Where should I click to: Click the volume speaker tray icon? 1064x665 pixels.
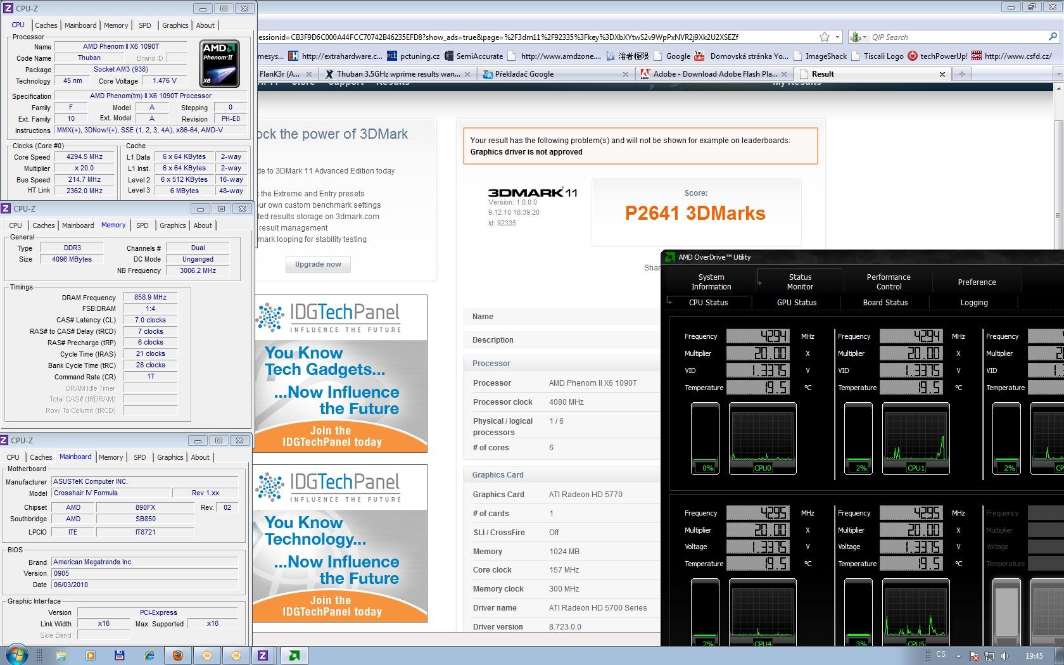pos(1004,656)
